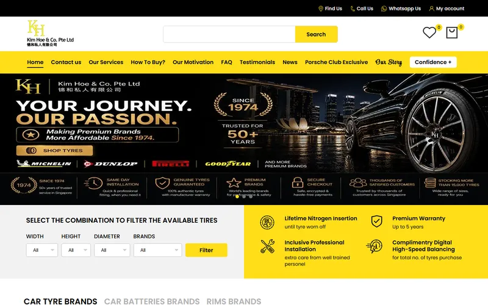The width and height of the screenshot is (488, 305).
Task: Open the Contact us page
Action: point(66,62)
